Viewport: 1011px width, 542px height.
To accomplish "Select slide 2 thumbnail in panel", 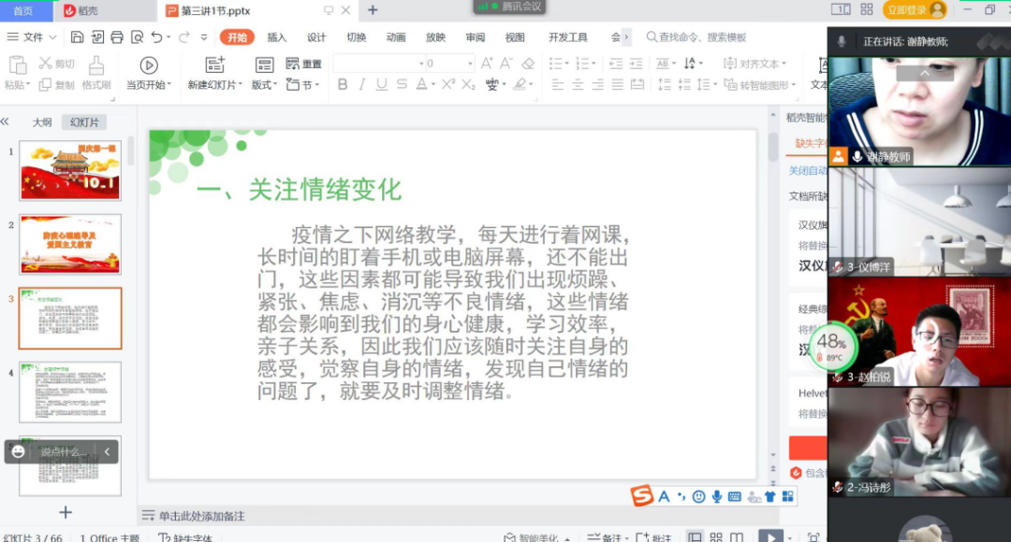I will tap(70, 244).
